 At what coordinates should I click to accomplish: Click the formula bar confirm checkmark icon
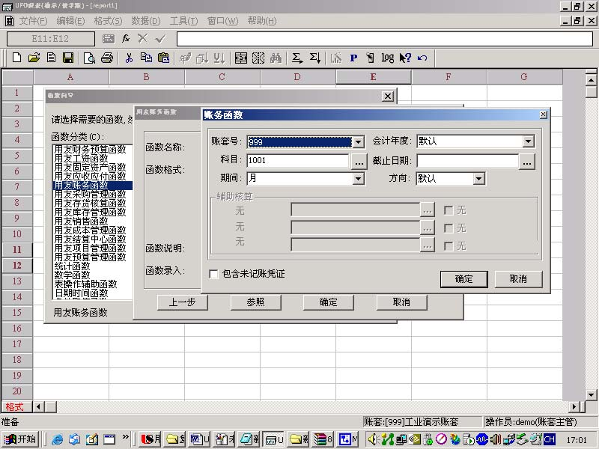point(160,39)
